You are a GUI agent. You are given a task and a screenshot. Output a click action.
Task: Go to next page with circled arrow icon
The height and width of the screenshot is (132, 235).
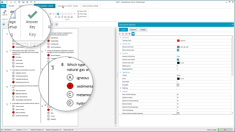point(56,24)
